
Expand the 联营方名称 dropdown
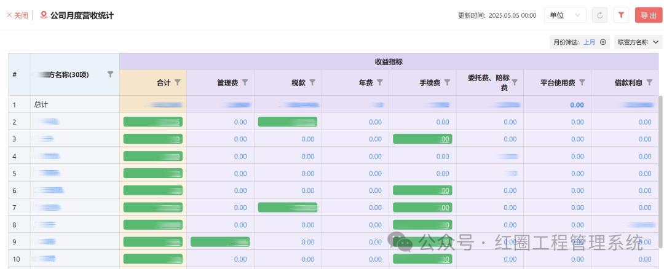(638, 42)
